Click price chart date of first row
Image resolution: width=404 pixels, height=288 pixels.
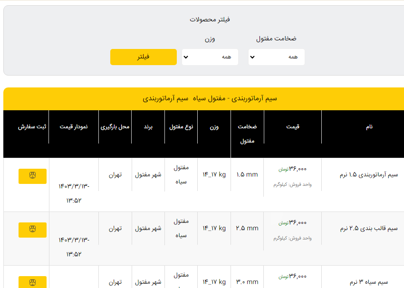[74, 192]
